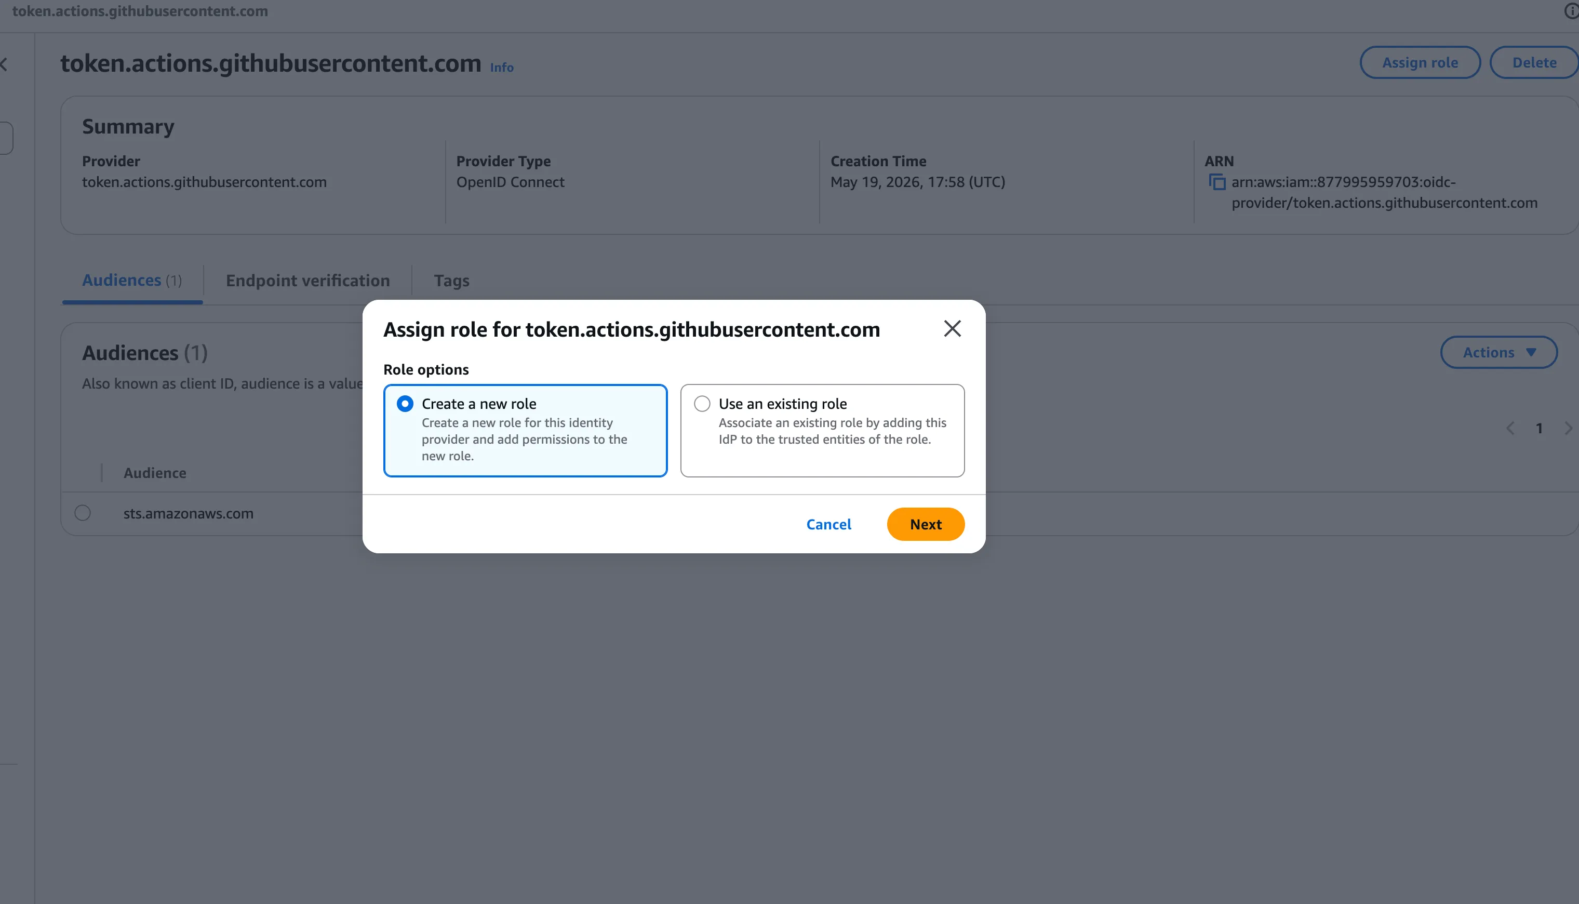
Task: Click the OpenID Connect provider type value
Action: point(510,182)
